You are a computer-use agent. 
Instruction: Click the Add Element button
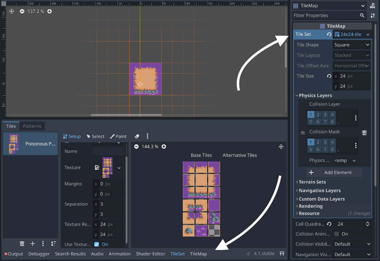334,172
